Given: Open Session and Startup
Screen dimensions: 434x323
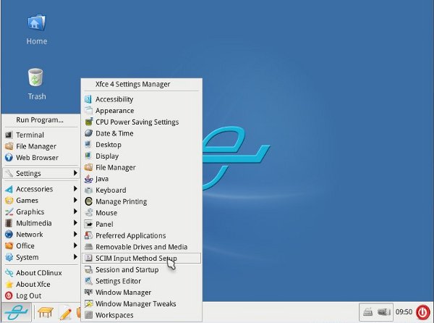Looking at the screenshot, I should coord(142,269).
